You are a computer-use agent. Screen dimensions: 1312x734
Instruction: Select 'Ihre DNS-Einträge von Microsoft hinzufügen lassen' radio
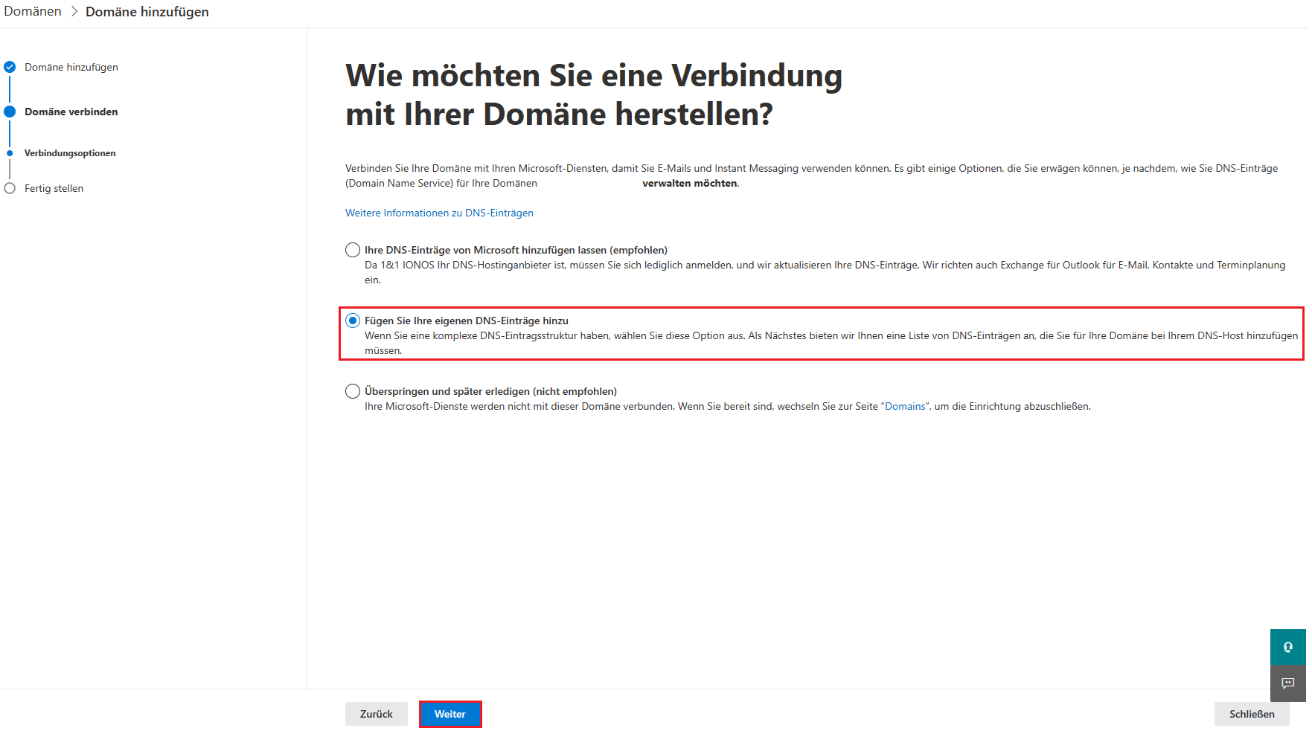353,250
